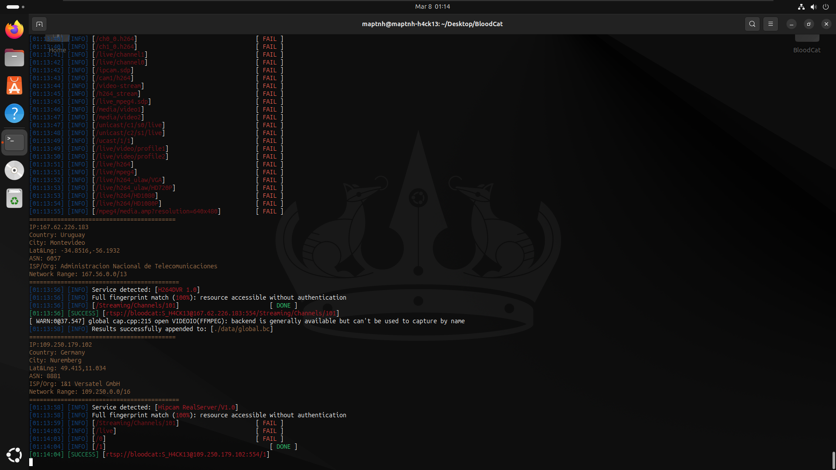Click the /live/h264/HD1080P path entry
Screen dimensions: 836x470
127,203
